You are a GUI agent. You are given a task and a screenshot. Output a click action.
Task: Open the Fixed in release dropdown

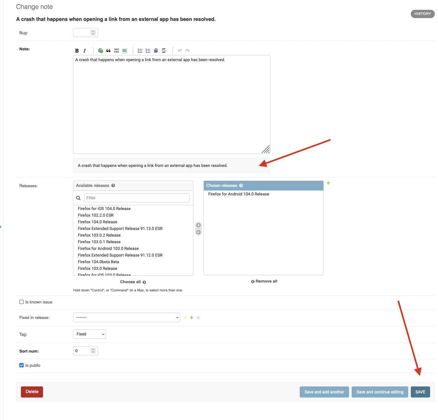tap(127, 317)
